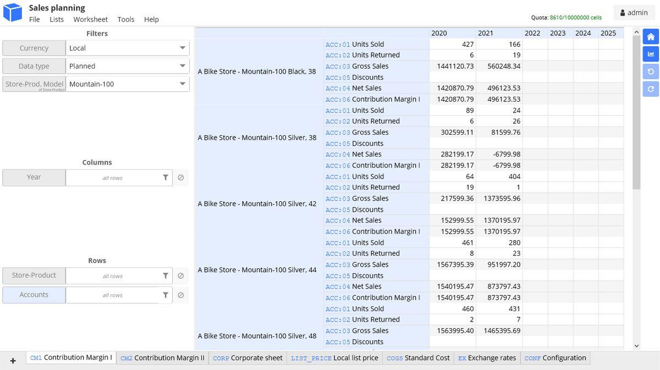This screenshot has height=370, width=660.
Task: Open the Lists menu
Action: click(x=57, y=19)
